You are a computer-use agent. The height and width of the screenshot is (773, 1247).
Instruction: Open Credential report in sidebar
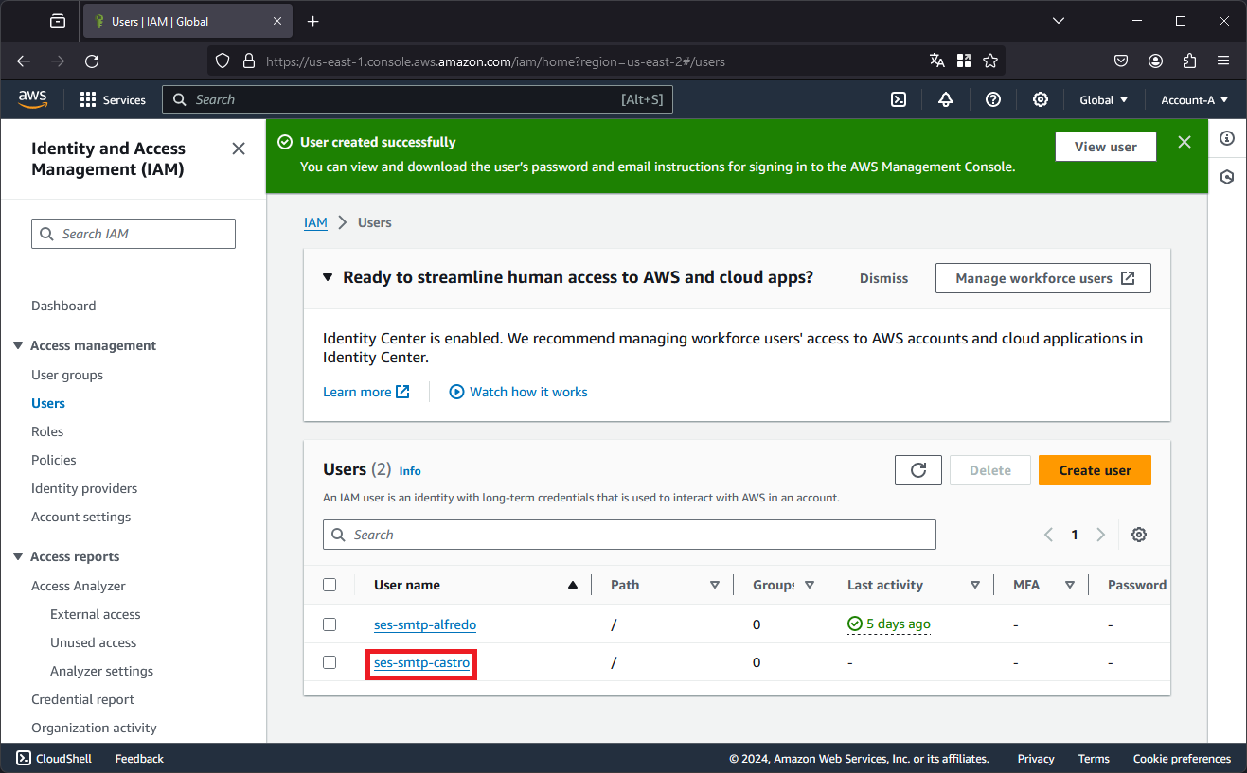(x=83, y=699)
